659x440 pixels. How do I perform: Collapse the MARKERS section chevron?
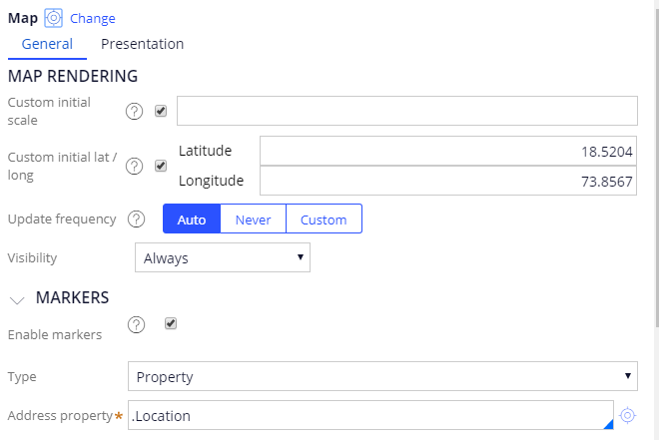[x=17, y=299]
